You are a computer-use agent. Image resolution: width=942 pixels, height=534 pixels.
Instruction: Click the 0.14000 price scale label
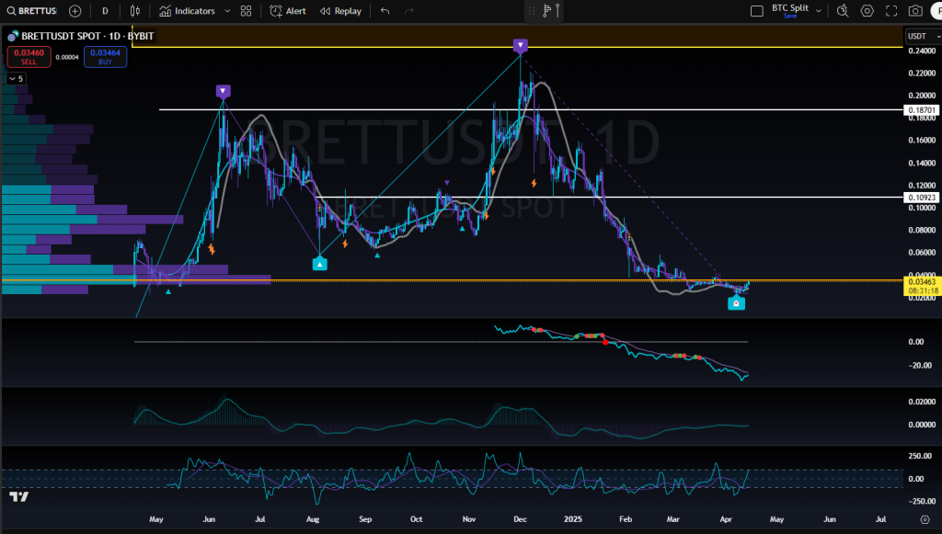coord(922,164)
